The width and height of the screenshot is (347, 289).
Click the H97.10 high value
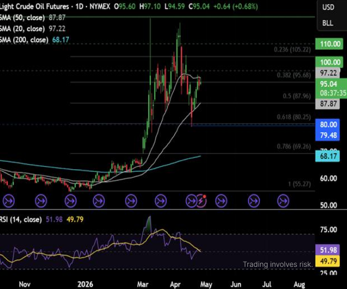[150, 6]
